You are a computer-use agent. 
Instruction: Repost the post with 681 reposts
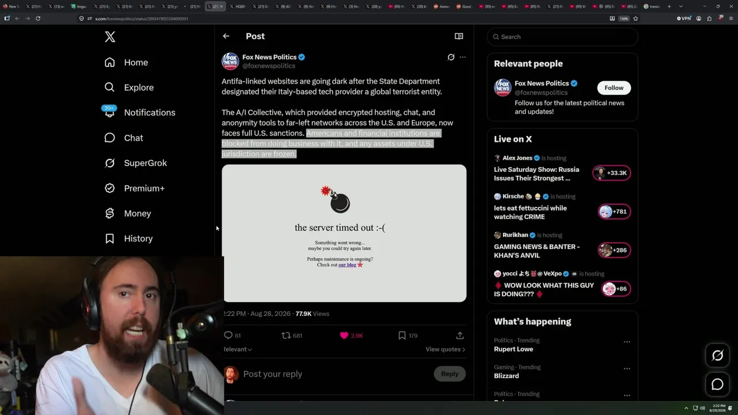tap(292, 335)
